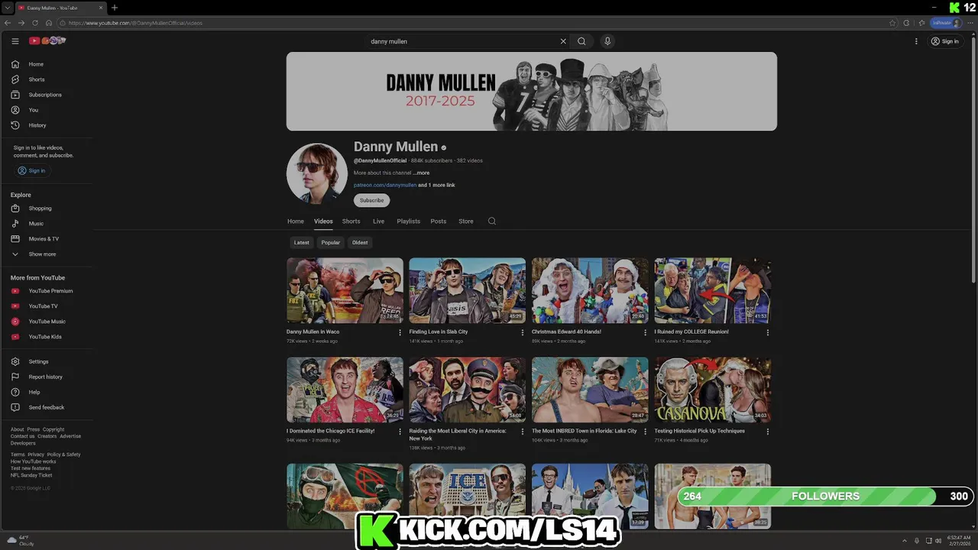Sort videos by Oldest
978x550 pixels.
click(360, 243)
